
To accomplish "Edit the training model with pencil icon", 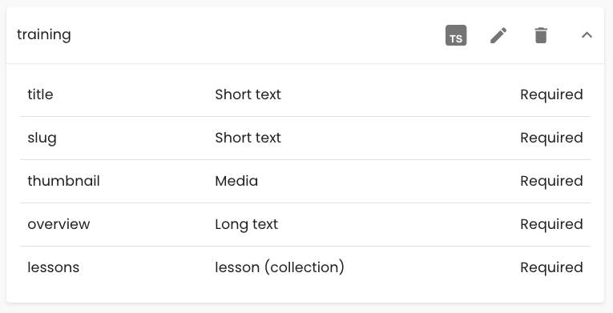I will click(498, 35).
